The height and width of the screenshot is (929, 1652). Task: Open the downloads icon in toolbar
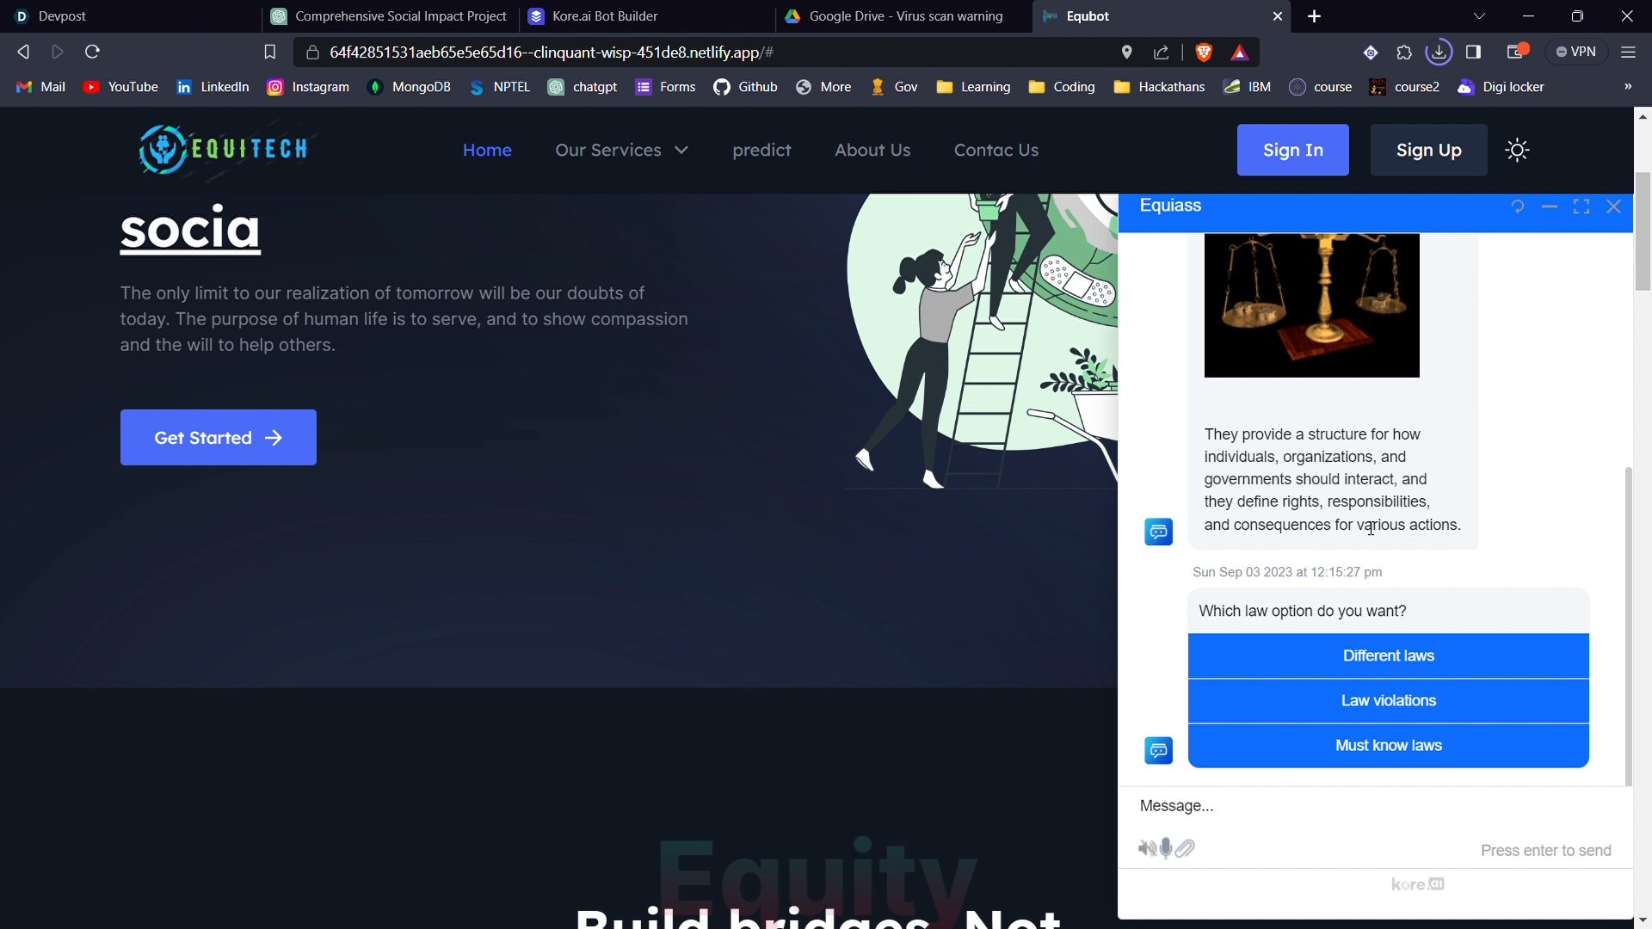point(1439,52)
